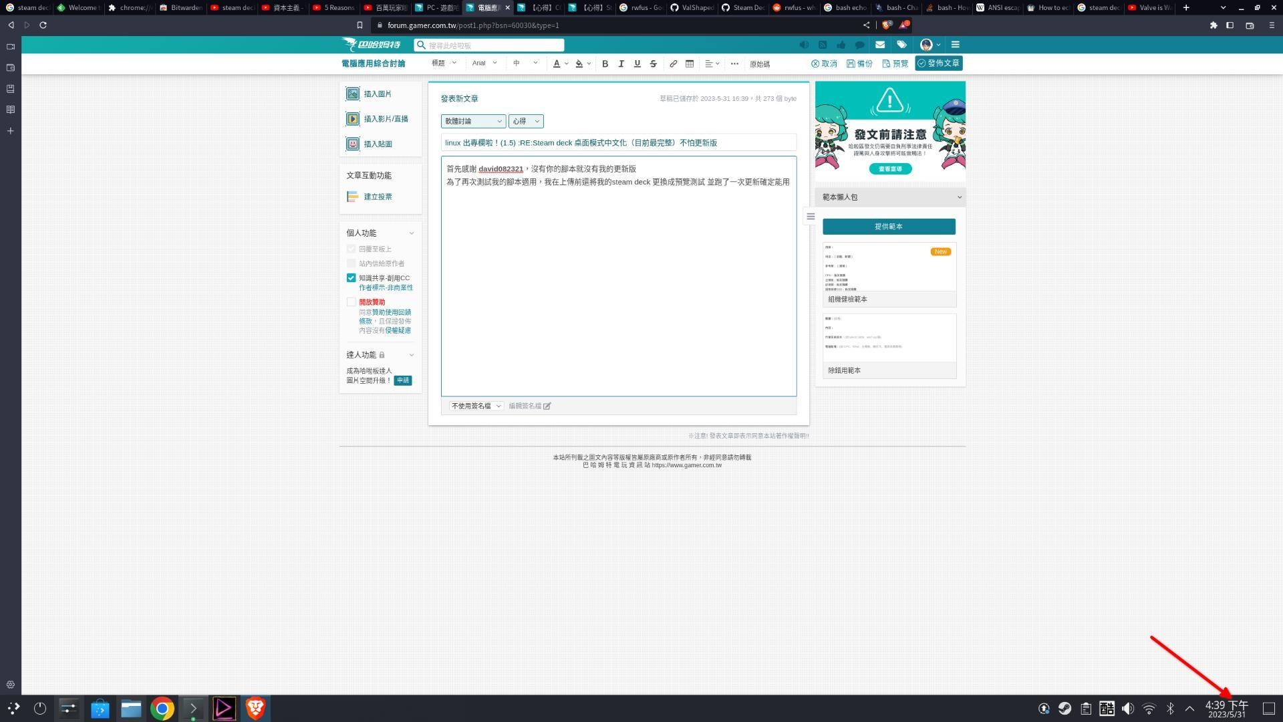The height and width of the screenshot is (722, 1283).
Task: Uncheck 知識共享-創用CC option
Action: 351,277
